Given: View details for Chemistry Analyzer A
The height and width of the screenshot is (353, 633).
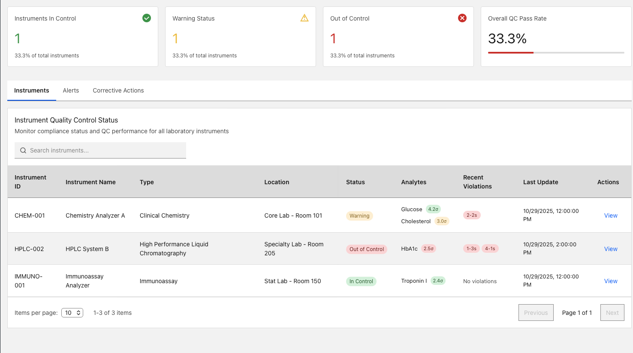Looking at the screenshot, I should pyautogui.click(x=611, y=215).
